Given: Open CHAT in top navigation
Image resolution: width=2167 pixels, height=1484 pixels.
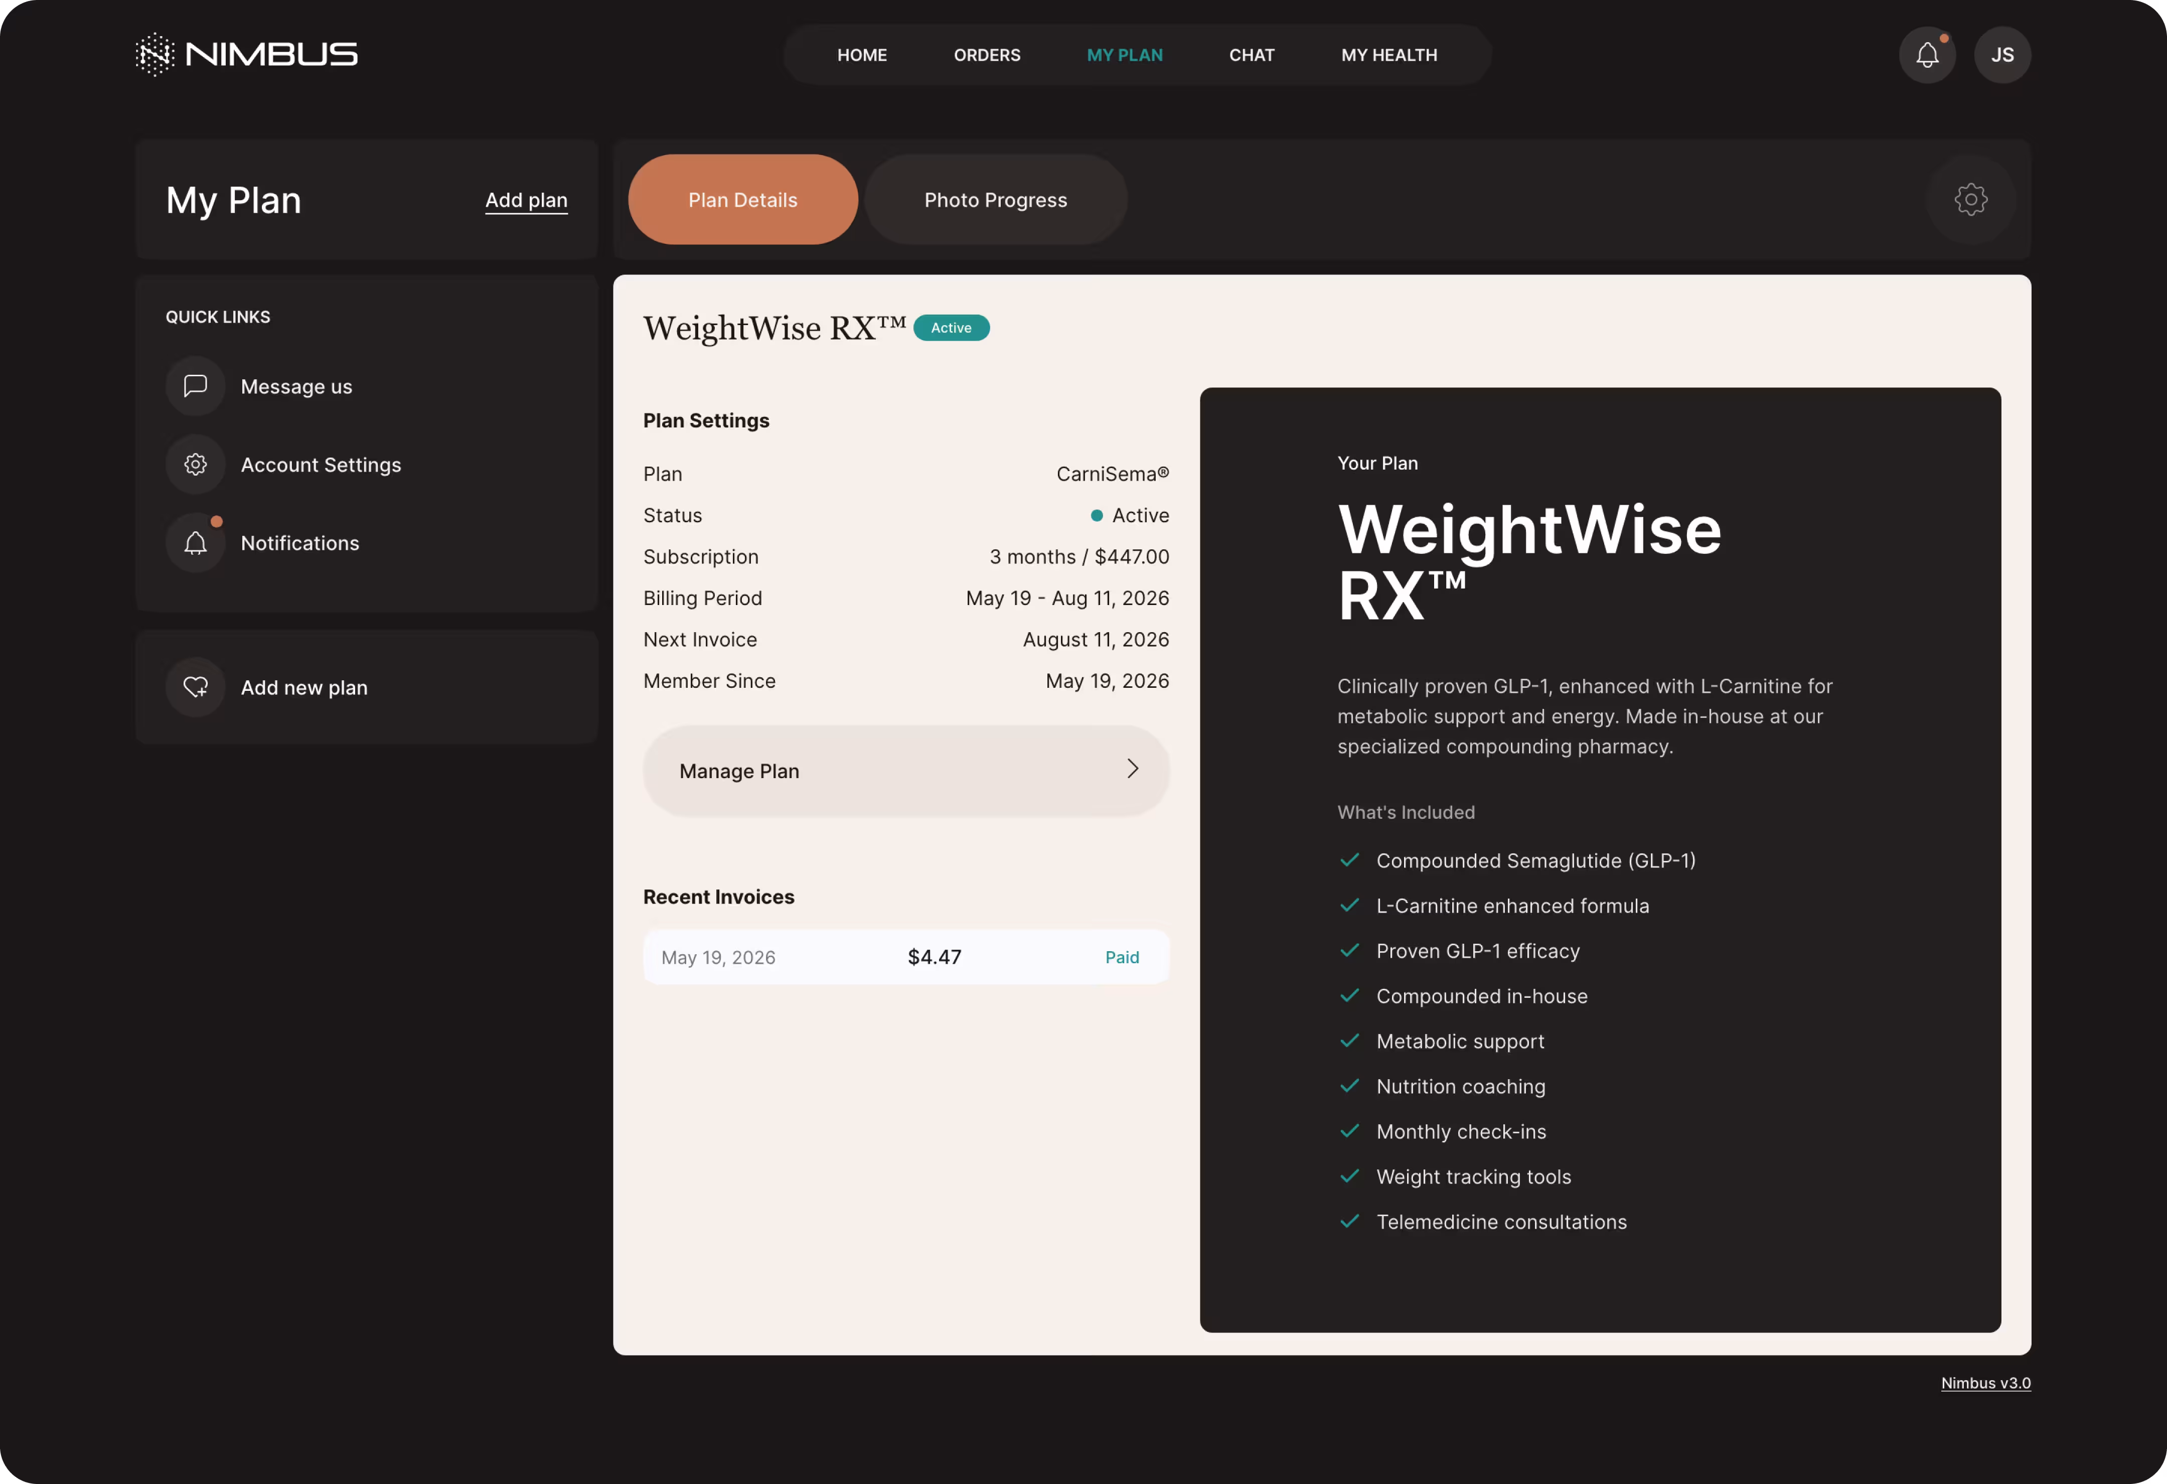Looking at the screenshot, I should (1252, 55).
